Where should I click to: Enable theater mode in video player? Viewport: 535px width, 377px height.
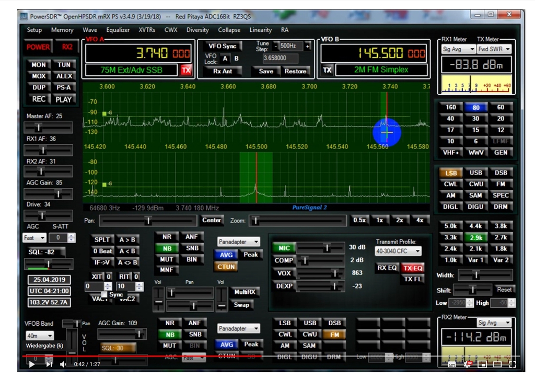tap(497, 364)
